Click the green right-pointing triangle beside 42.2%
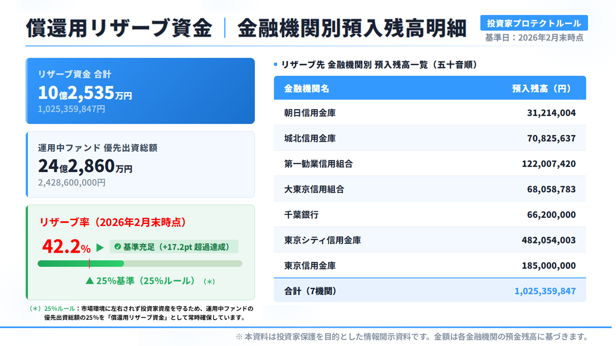 (x=100, y=248)
